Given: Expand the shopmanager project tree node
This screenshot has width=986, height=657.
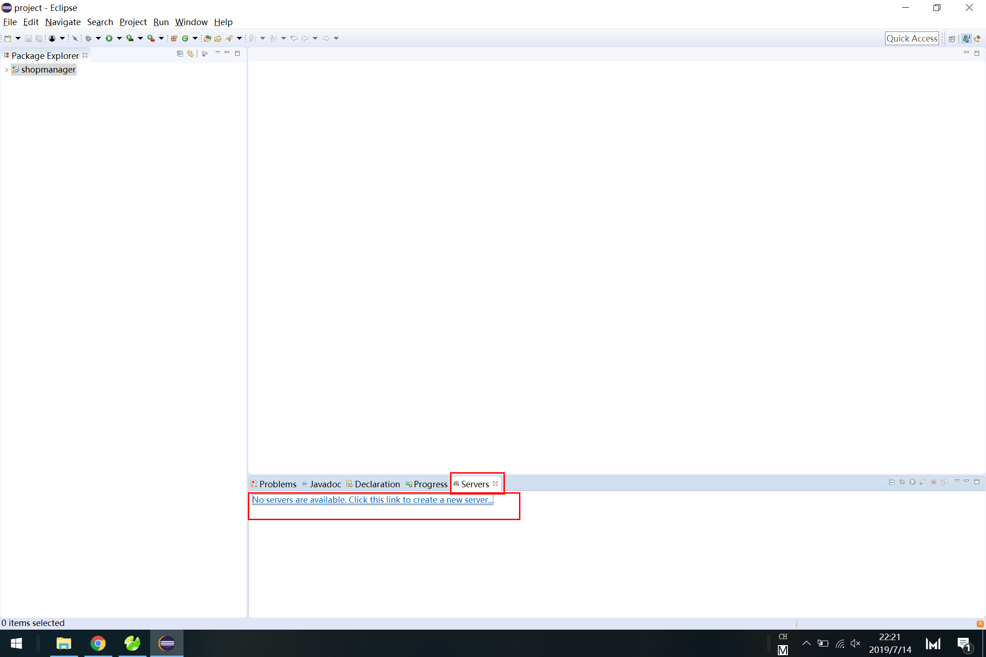Looking at the screenshot, I should [6, 70].
